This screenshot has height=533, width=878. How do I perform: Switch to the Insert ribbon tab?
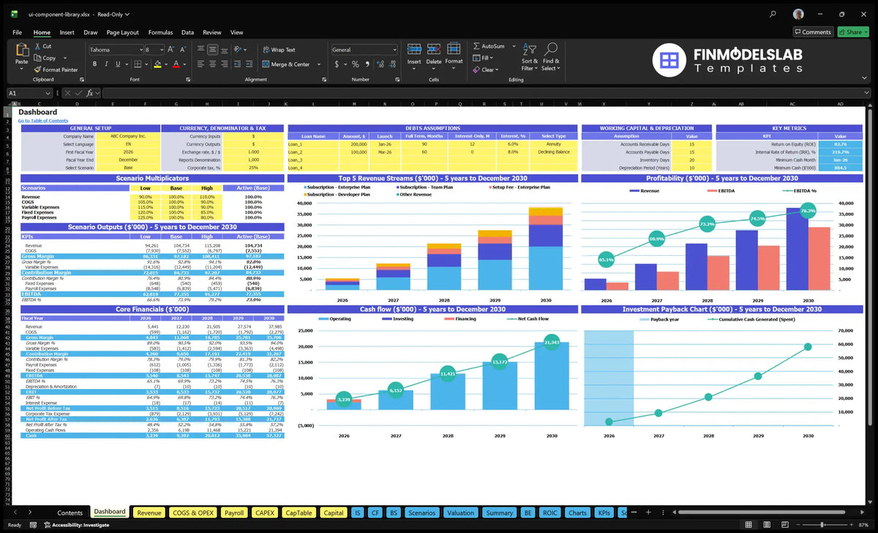(67, 32)
